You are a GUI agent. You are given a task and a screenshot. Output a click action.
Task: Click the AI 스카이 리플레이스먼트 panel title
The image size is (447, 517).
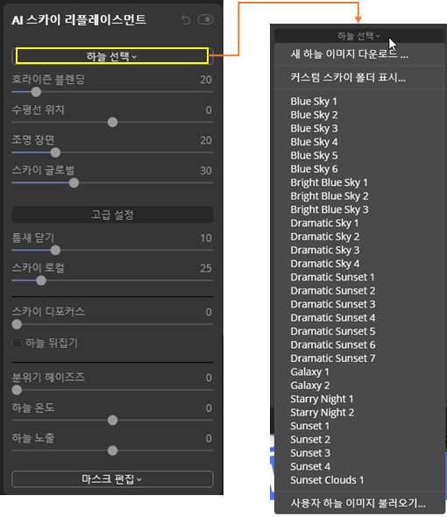(x=79, y=20)
